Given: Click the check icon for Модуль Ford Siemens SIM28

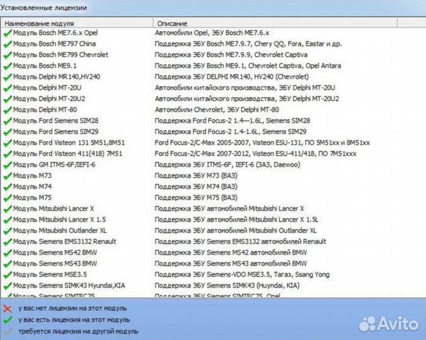Looking at the screenshot, I should [8, 121].
